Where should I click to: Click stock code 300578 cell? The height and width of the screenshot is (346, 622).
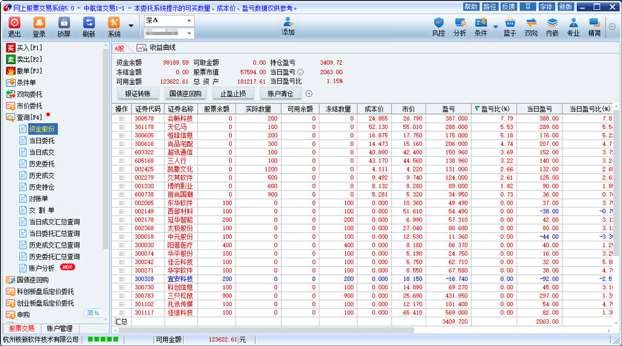(144, 118)
